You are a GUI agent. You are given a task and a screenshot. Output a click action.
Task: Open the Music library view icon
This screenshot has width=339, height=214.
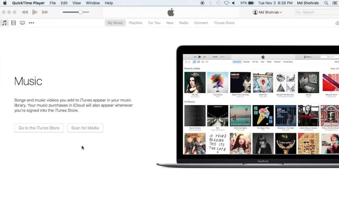click(4, 23)
